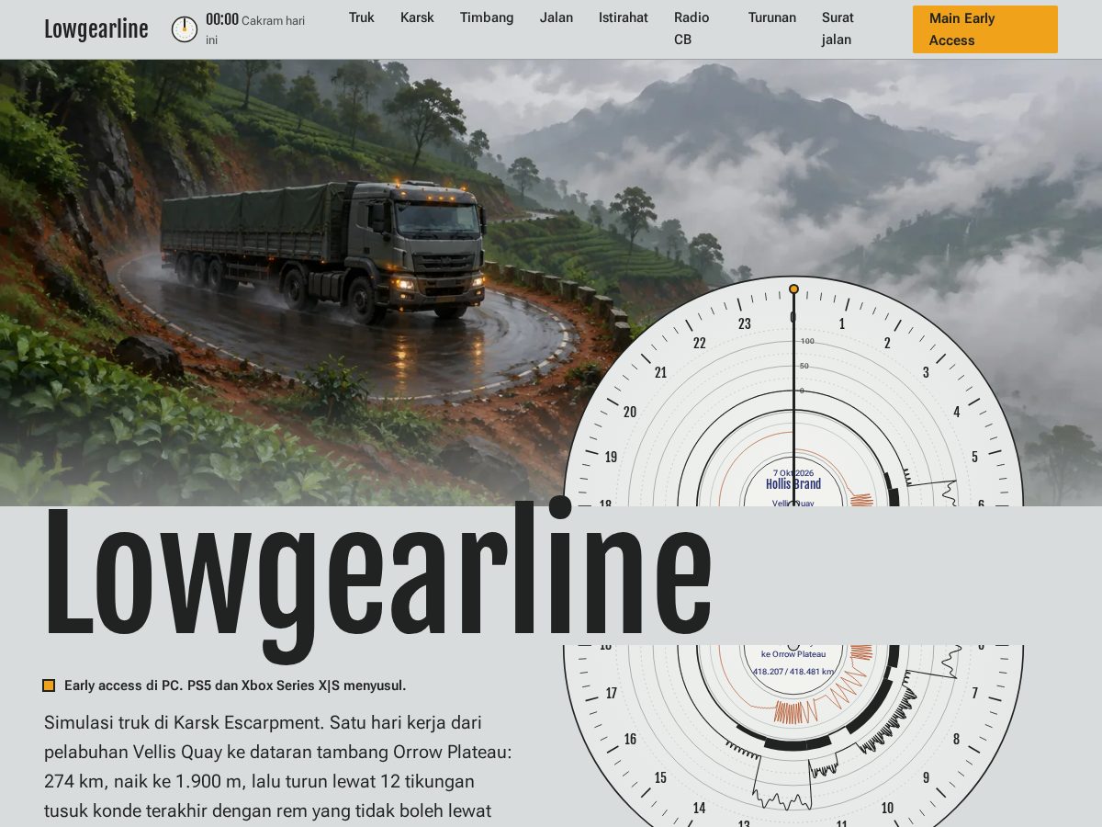The height and width of the screenshot is (827, 1102).
Task: Click the "Hollis Brand" name in dial center
Action: click(x=793, y=484)
